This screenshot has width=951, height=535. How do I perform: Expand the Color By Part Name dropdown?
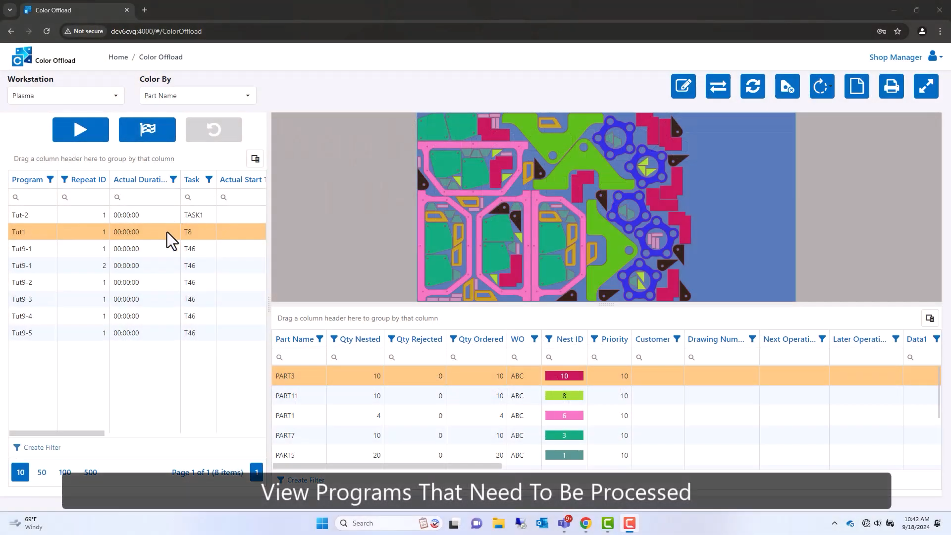point(198,96)
